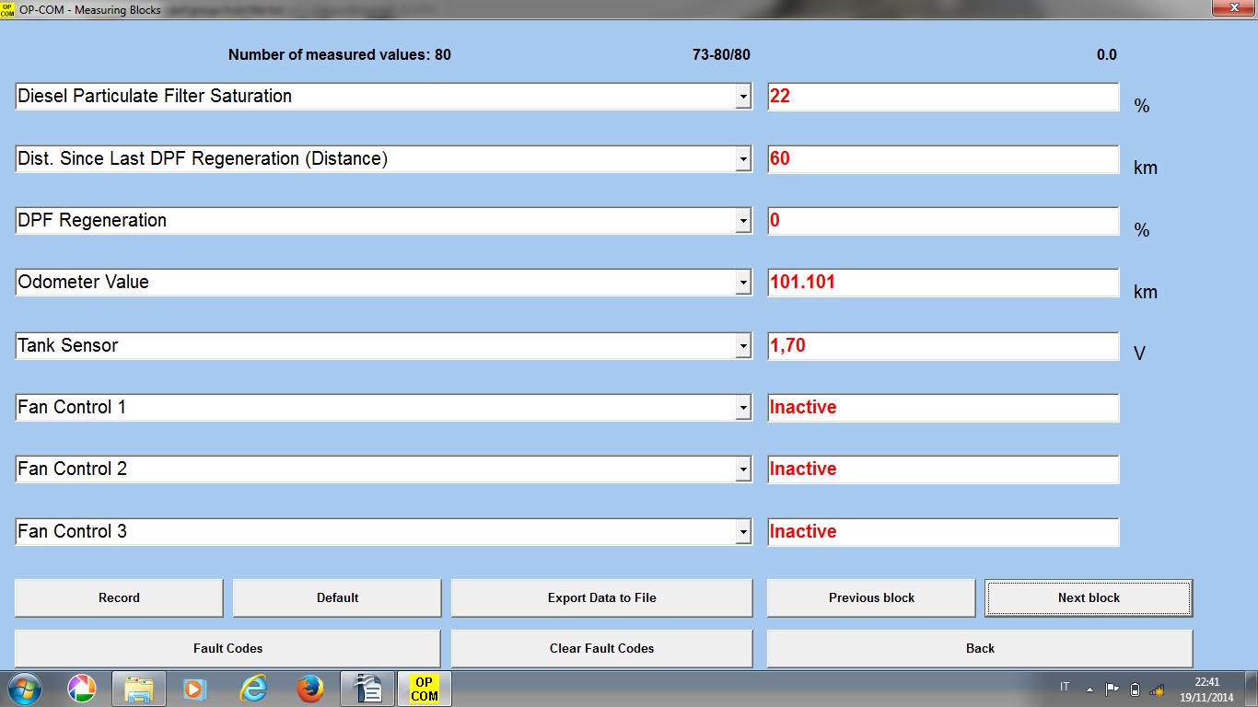
Task: Launch Internet Explorer from the taskbar
Action: 252,689
